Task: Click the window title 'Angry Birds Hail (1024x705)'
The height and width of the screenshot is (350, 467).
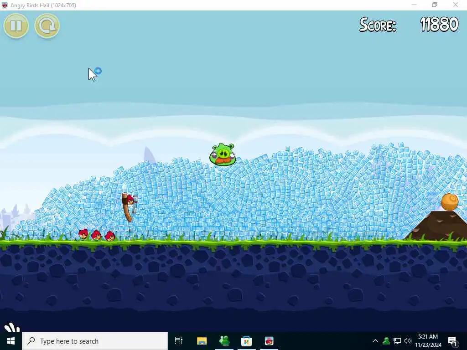Action: point(43,5)
